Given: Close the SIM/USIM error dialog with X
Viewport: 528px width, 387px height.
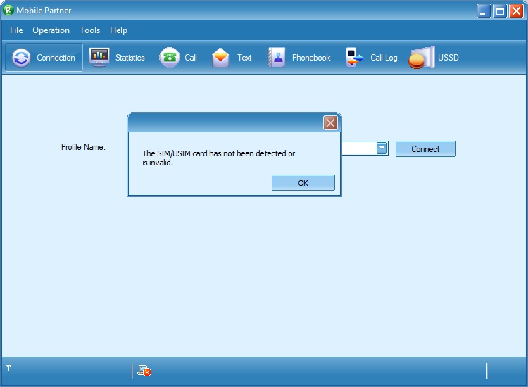Looking at the screenshot, I should coord(330,123).
